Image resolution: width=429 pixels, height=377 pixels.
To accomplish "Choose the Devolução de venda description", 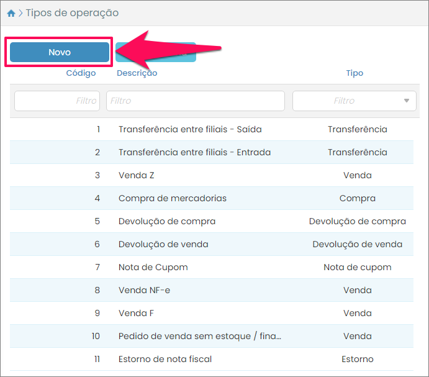I will click(163, 244).
